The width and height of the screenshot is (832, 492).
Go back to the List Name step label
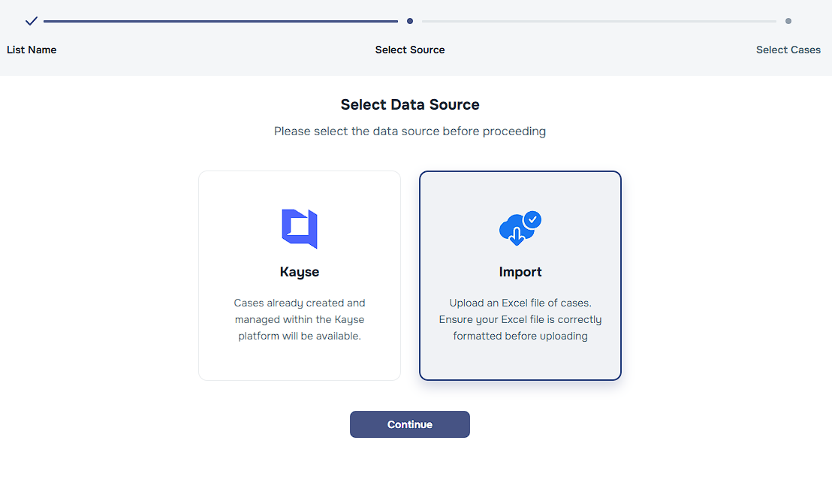(x=32, y=50)
